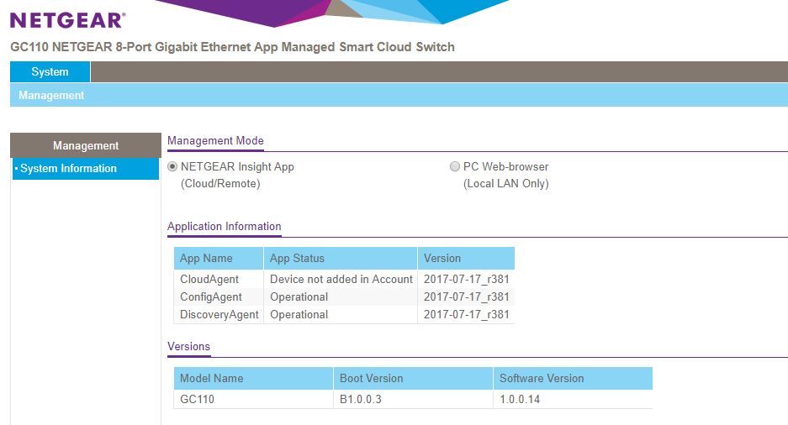The image size is (788, 425).
Task: Select PC Web-browser radio button
Action: point(455,166)
